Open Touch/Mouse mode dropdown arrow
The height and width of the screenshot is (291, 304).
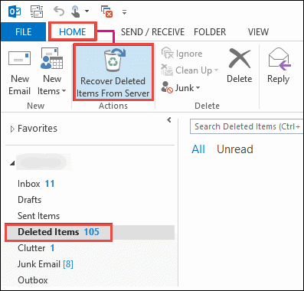pos(87,11)
